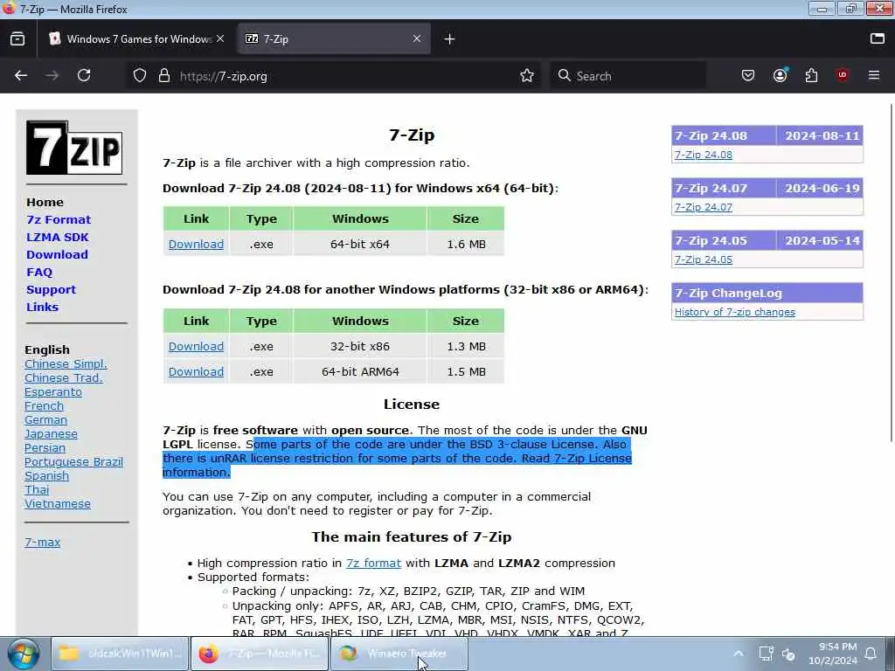Switch language to French
895x671 pixels.
(44, 405)
